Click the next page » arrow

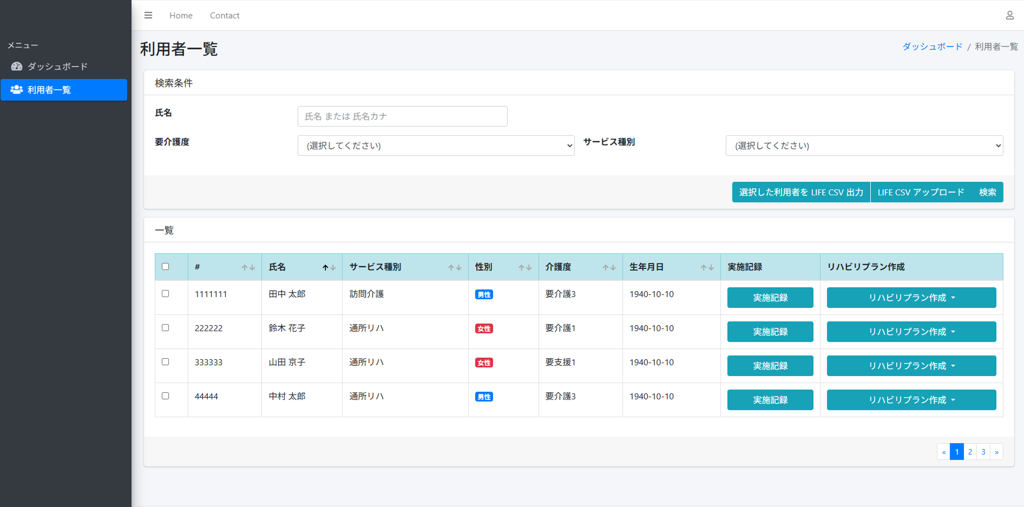[996, 452]
